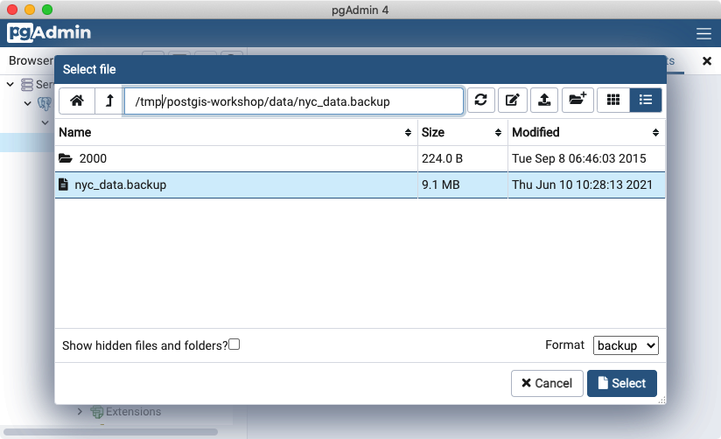Sort files by Modified column
Screen dimensions: 721x439
click(x=584, y=133)
